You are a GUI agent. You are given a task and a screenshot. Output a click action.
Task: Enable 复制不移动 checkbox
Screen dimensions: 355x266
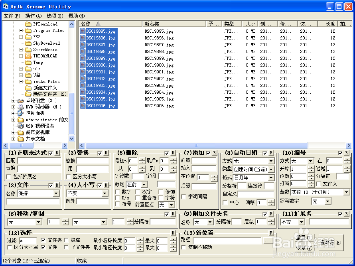[183, 247]
